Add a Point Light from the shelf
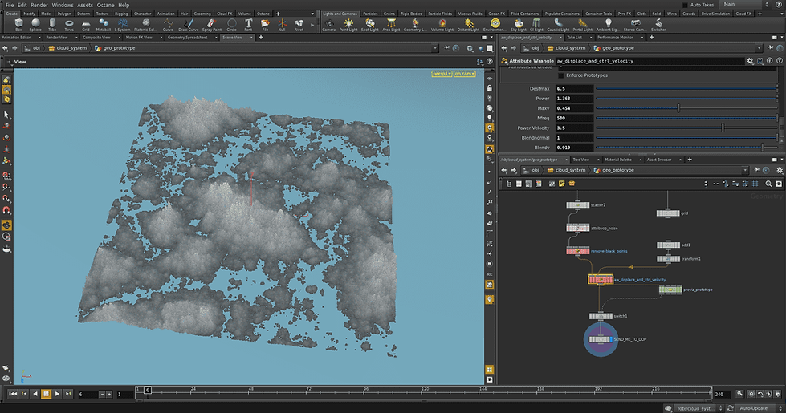The height and width of the screenshot is (413, 786). (x=348, y=25)
